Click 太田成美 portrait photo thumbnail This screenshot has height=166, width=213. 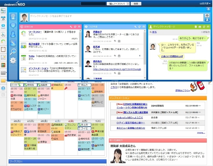click(118, 156)
